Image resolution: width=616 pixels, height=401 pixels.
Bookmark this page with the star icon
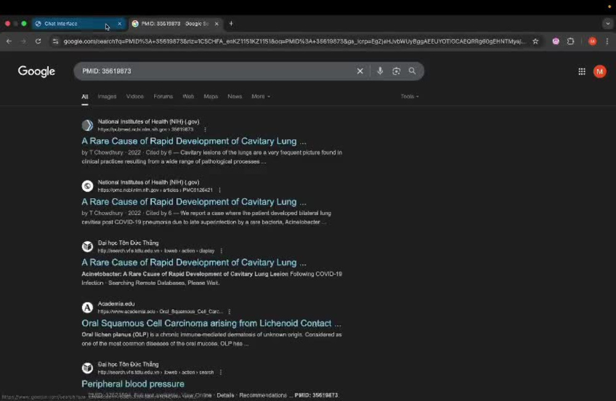pyautogui.click(x=535, y=41)
